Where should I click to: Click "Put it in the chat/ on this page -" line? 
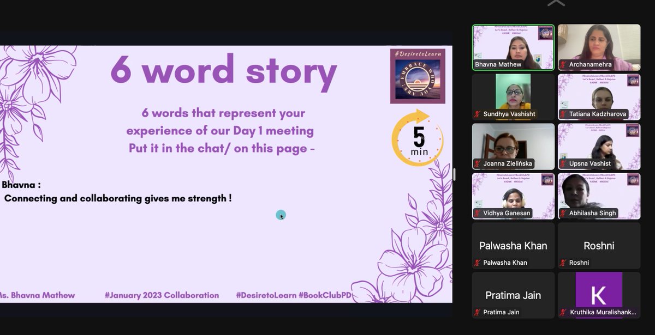(x=222, y=148)
